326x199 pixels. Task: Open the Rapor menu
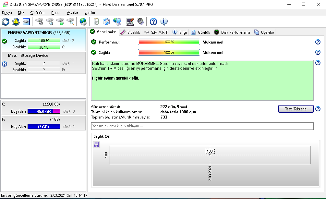[56, 13]
